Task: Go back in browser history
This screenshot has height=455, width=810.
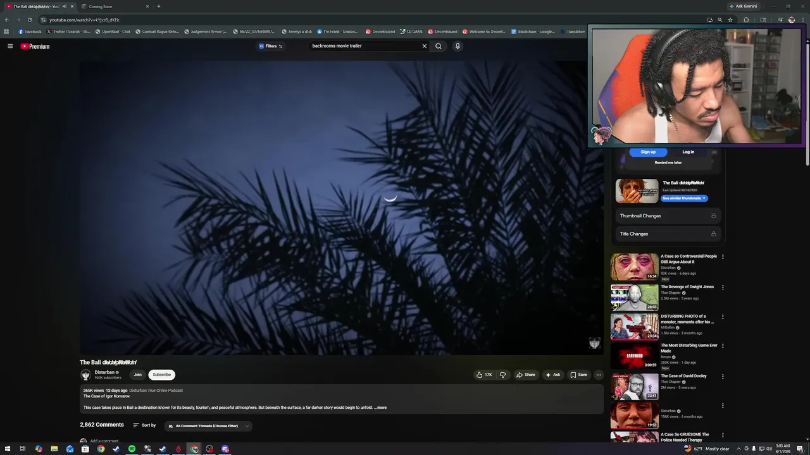Action: (7, 20)
